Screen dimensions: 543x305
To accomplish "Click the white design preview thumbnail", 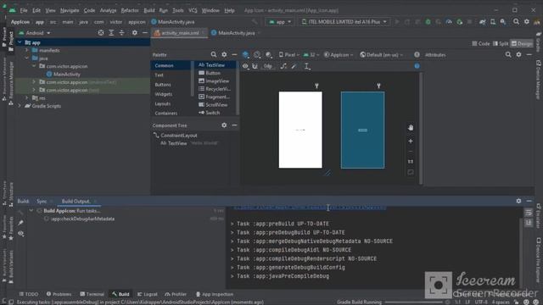I will click(x=300, y=130).
